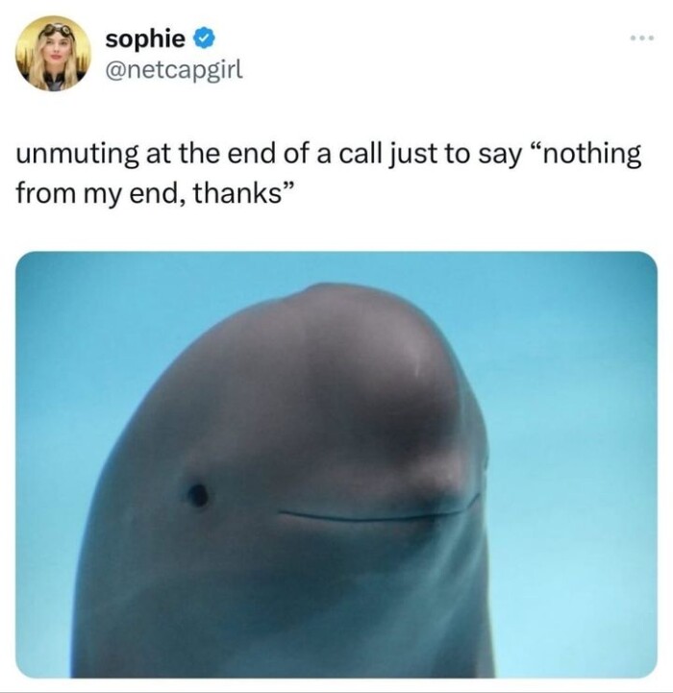Select the display name sophie

pos(145,39)
